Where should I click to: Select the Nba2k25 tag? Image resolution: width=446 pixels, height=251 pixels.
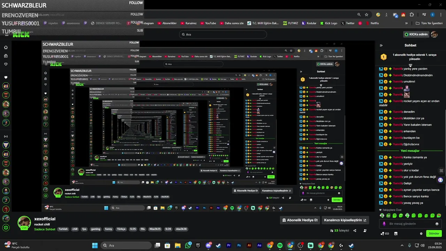click(155, 229)
